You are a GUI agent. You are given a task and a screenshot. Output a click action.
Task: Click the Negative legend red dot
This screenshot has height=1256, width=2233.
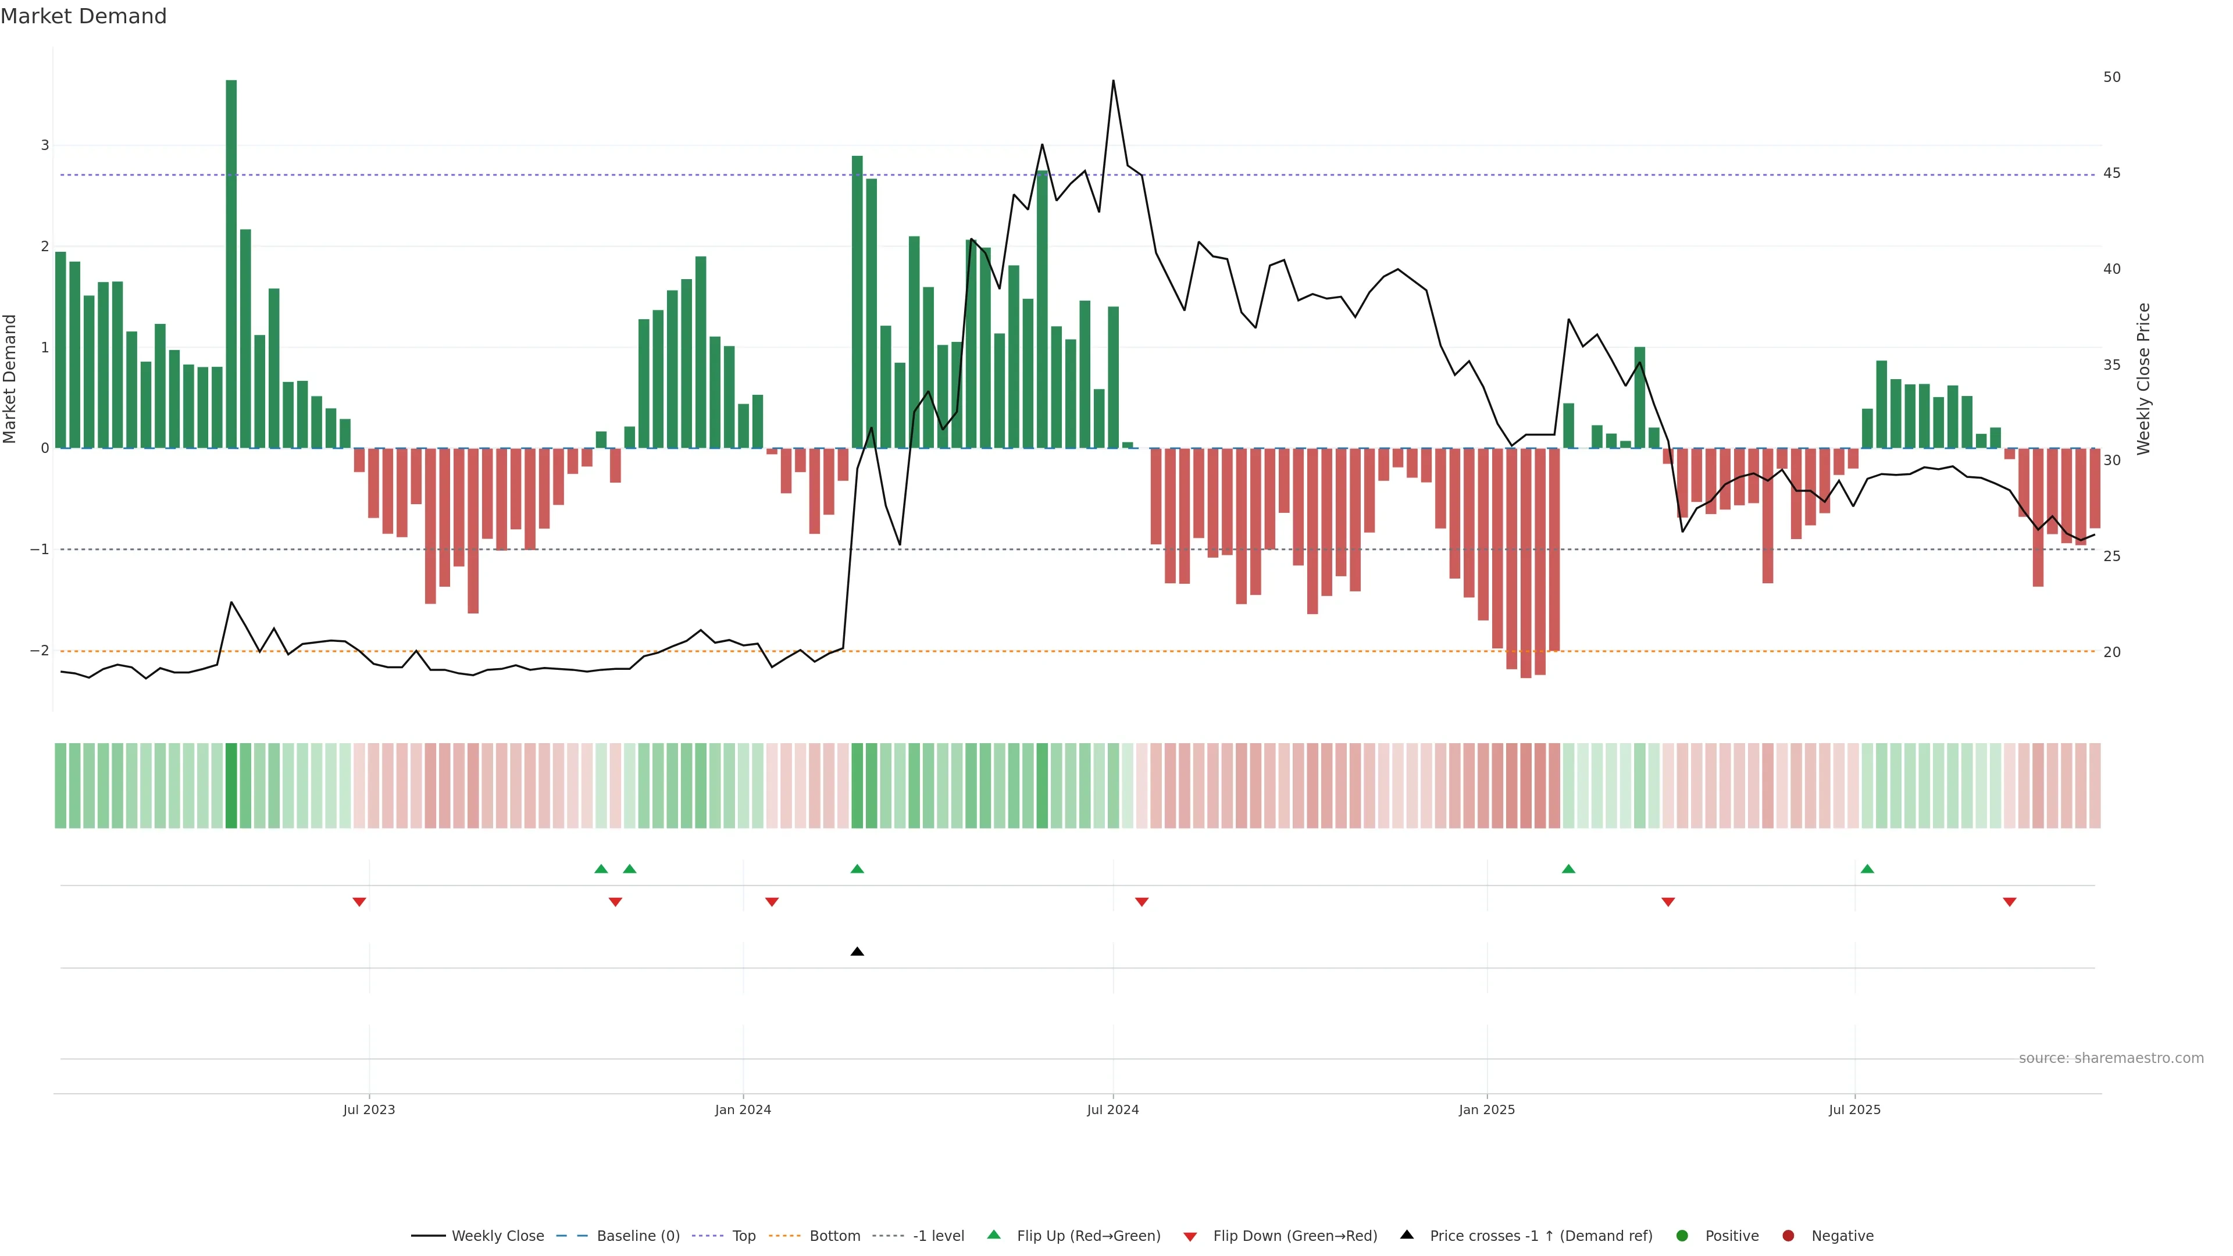(x=1788, y=1235)
